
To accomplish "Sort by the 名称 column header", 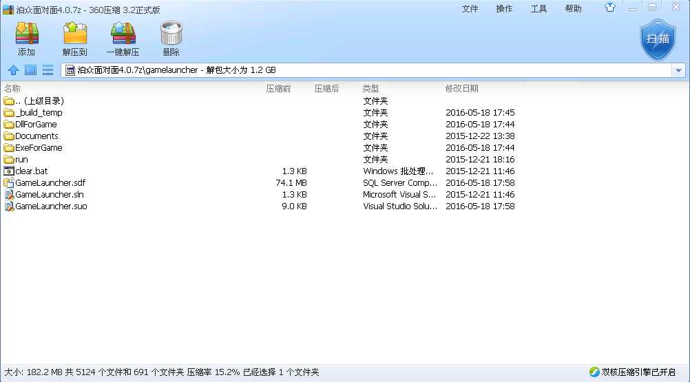I will [12, 89].
